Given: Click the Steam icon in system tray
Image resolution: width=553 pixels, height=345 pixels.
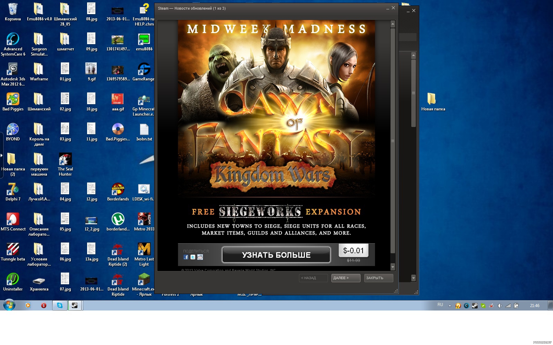Looking at the screenshot, I should [475, 306].
